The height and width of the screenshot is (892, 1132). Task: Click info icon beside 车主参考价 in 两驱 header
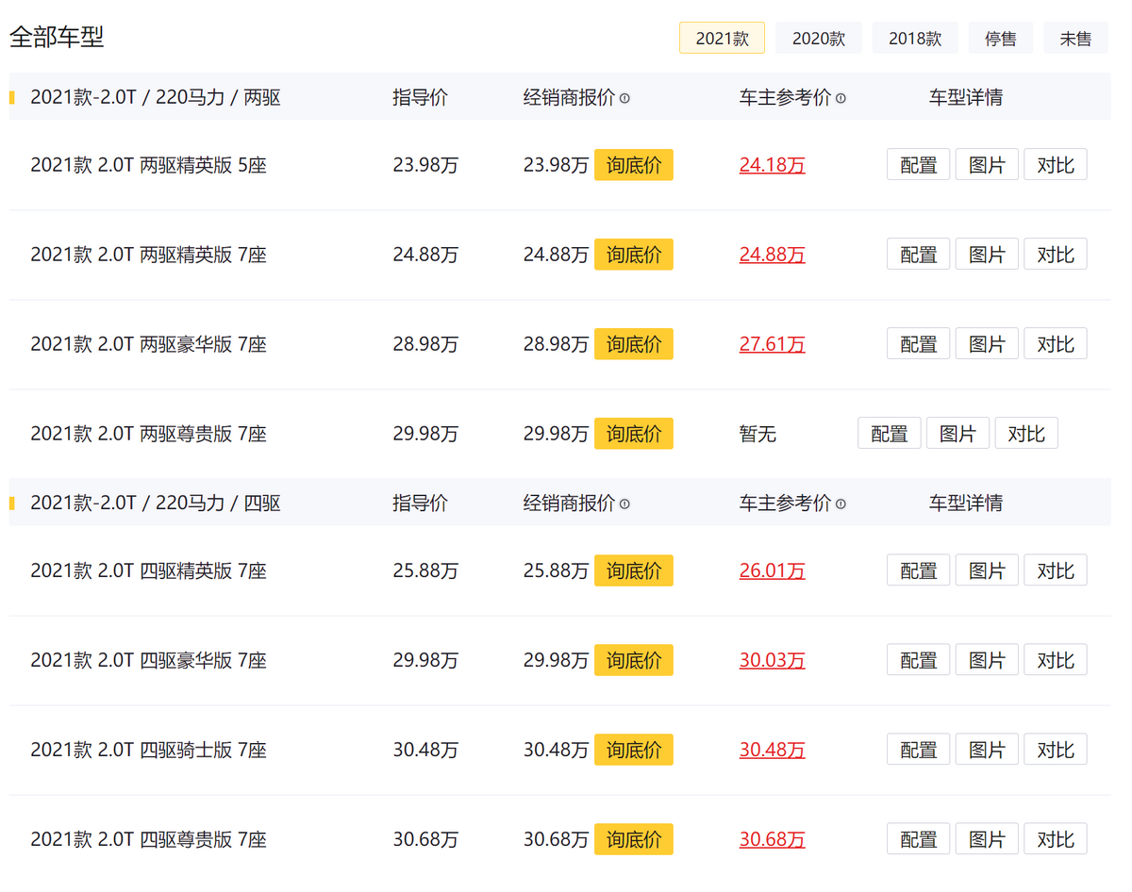(841, 98)
